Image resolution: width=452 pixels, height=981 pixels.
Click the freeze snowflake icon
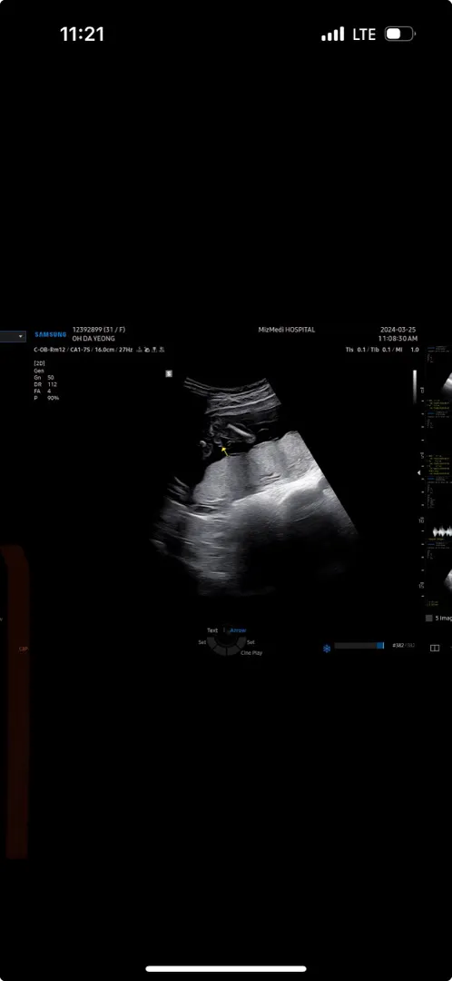coord(327,649)
